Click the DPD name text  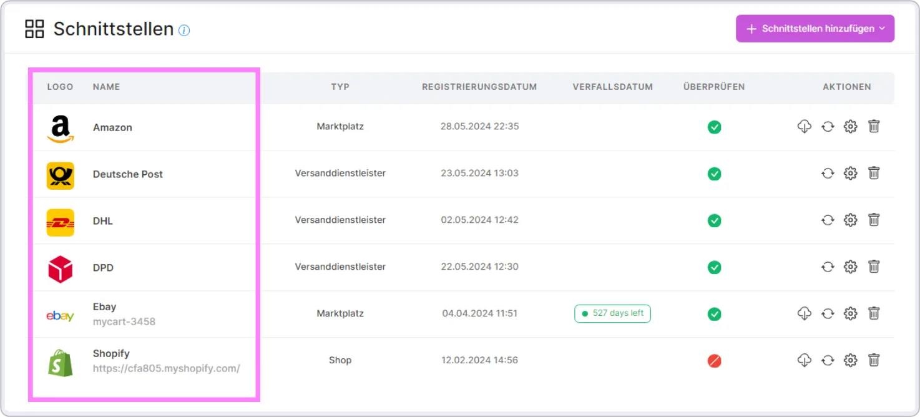(103, 268)
